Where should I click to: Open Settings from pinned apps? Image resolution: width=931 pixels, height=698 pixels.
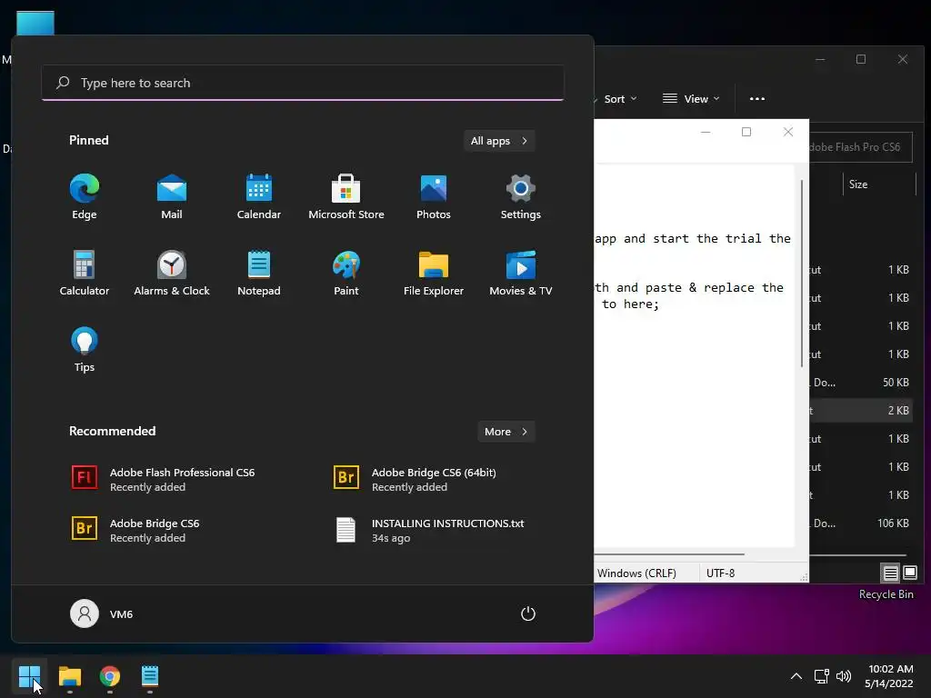pyautogui.click(x=521, y=196)
